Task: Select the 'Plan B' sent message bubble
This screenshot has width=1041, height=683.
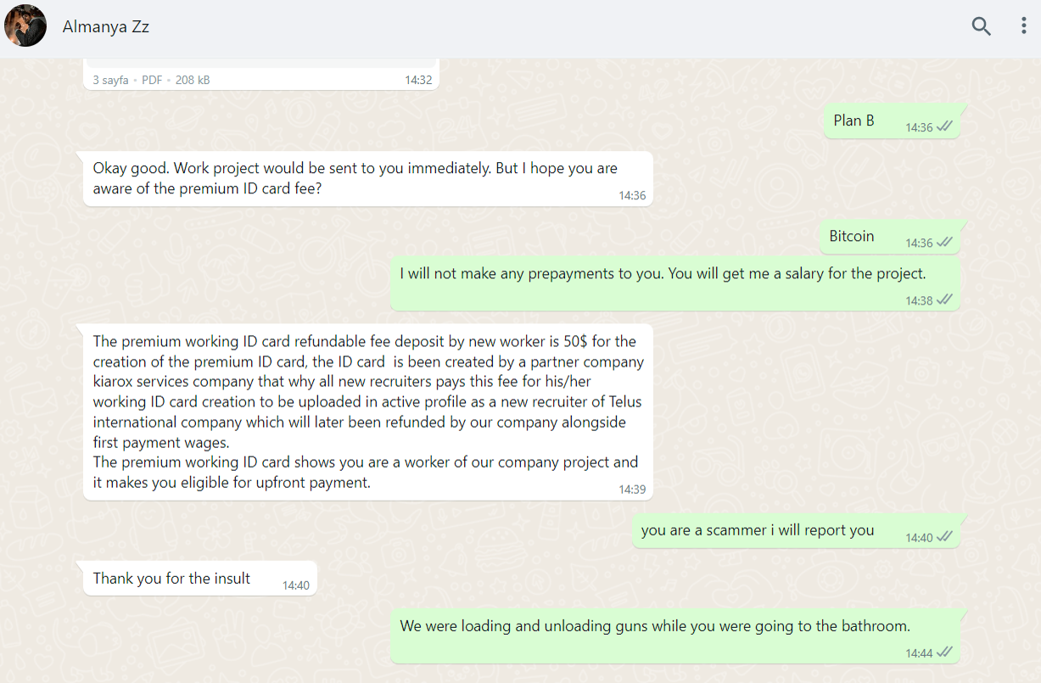Action: (893, 121)
